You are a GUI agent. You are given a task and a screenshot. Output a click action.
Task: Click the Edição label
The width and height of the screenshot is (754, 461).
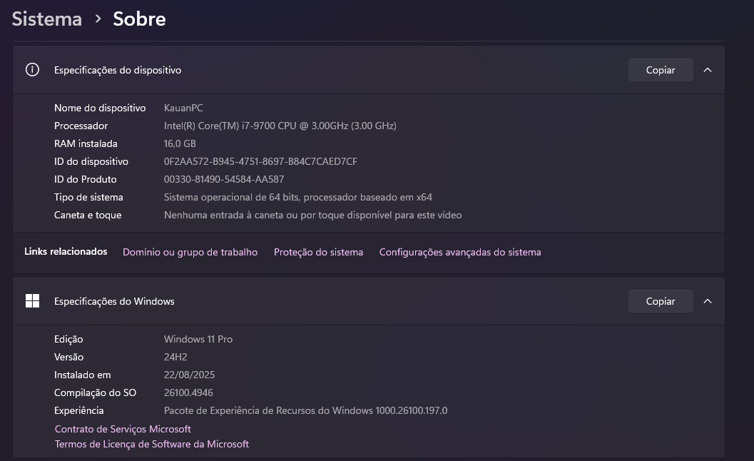68,339
